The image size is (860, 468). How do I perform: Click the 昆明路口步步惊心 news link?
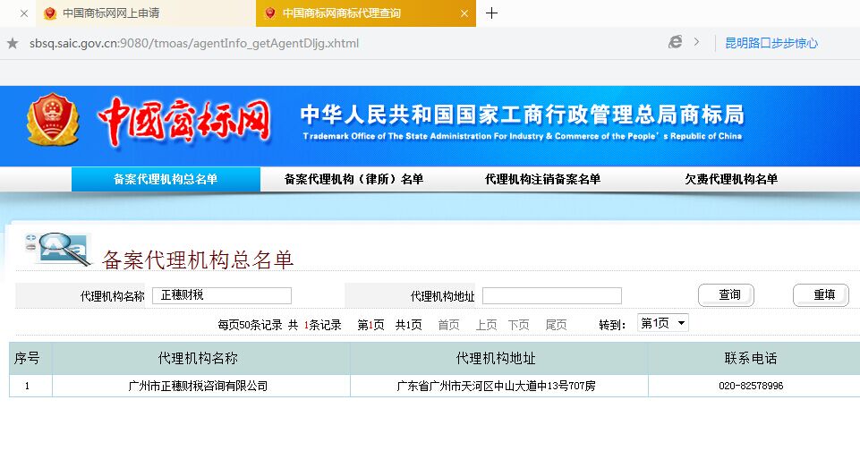[771, 43]
